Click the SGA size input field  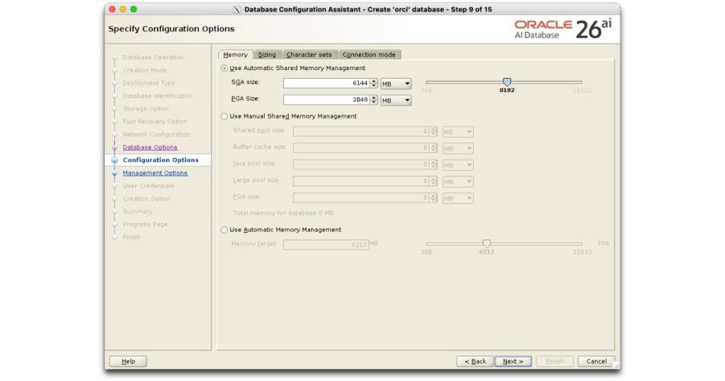click(326, 84)
